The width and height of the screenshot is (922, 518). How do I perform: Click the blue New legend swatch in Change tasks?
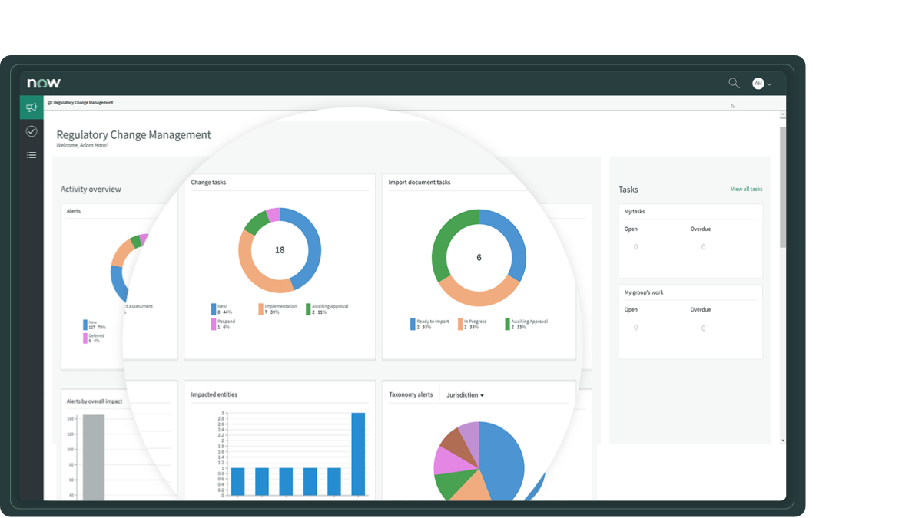[214, 309]
